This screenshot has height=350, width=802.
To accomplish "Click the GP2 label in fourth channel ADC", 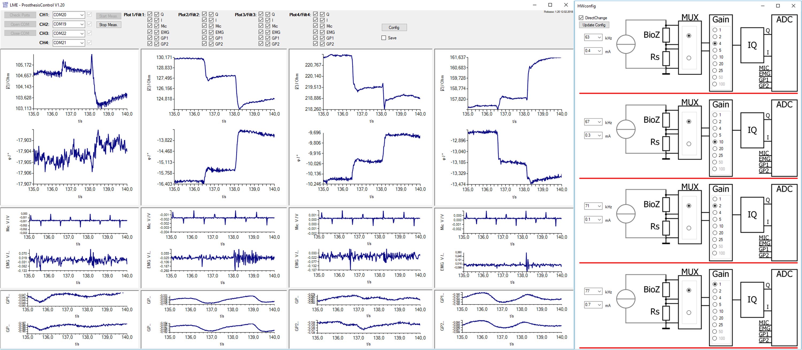I will pyautogui.click(x=764, y=340).
